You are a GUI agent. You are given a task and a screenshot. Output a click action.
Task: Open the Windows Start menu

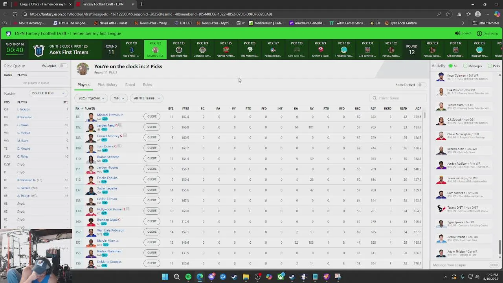coord(165,277)
